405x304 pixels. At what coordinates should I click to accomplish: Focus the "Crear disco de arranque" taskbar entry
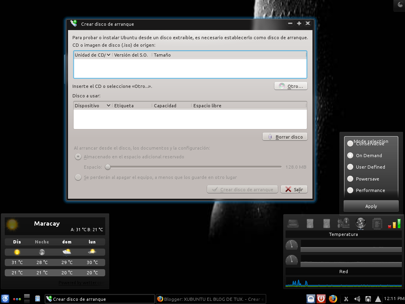click(99, 299)
